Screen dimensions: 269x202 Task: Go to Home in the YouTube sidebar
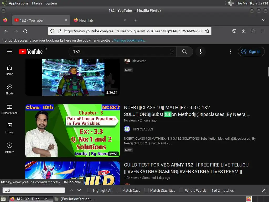[9, 70]
